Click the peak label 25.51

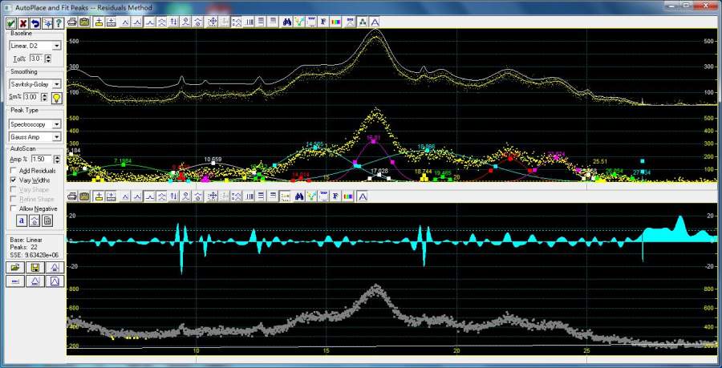point(600,161)
